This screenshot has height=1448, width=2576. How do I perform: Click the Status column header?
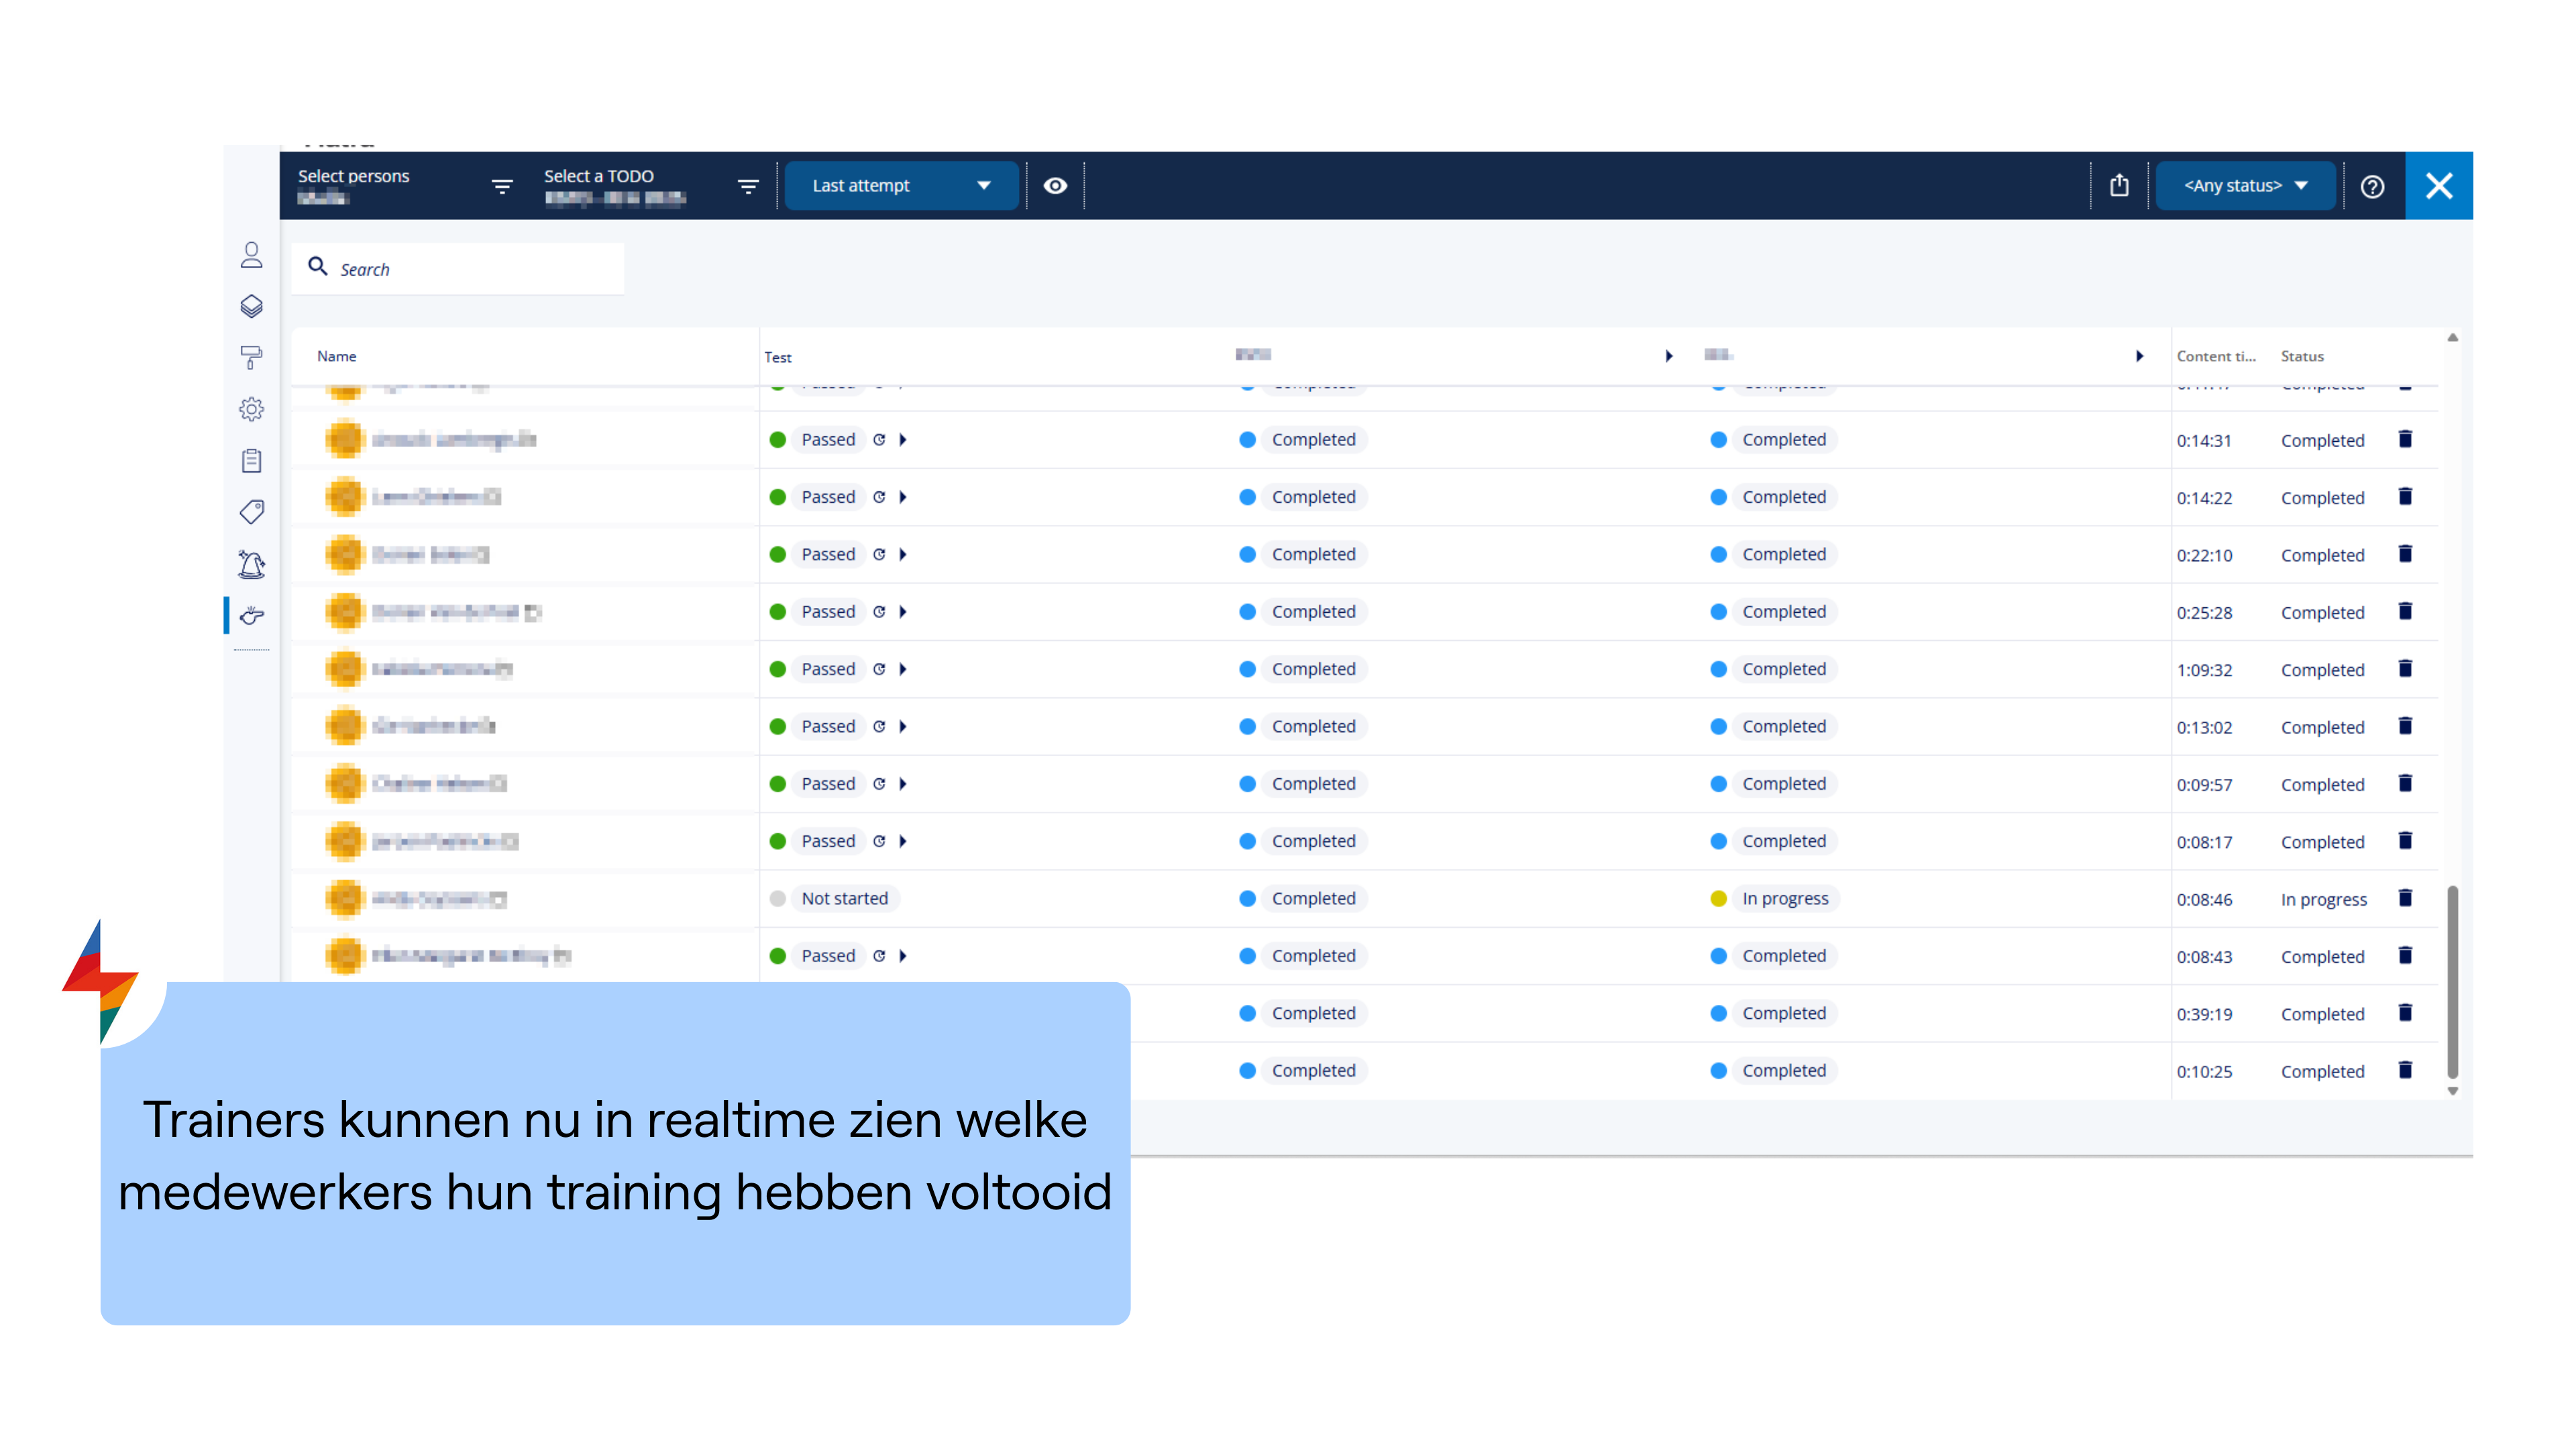[2301, 356]
